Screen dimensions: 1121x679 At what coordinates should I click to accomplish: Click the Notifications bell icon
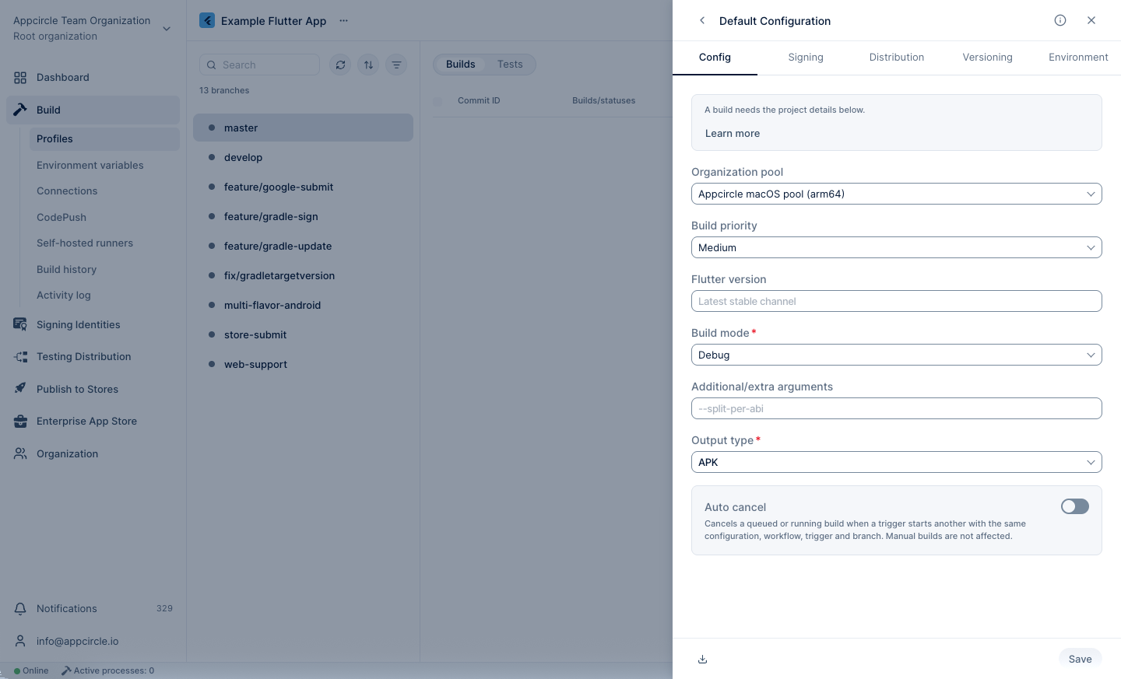pos(20,609)
